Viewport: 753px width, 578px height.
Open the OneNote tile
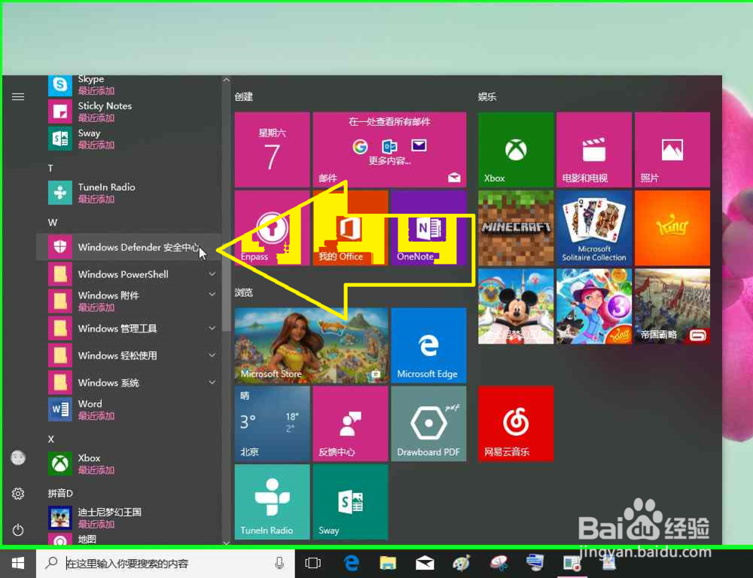(429, 228)
